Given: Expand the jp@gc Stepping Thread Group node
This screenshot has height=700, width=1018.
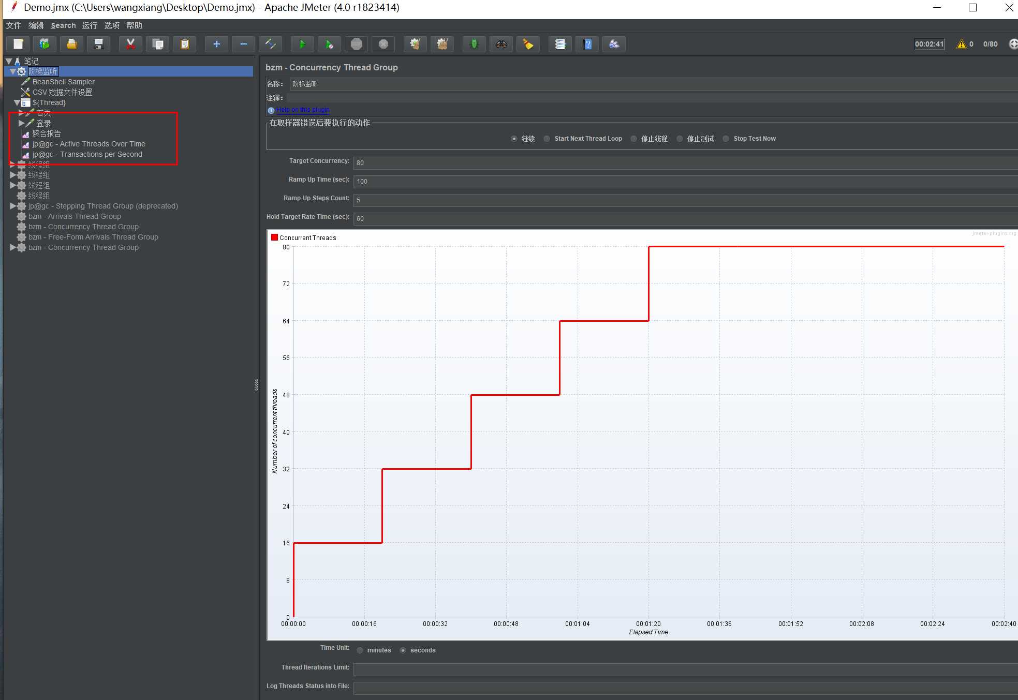Looking at the screenshot, I should (13, 206).
